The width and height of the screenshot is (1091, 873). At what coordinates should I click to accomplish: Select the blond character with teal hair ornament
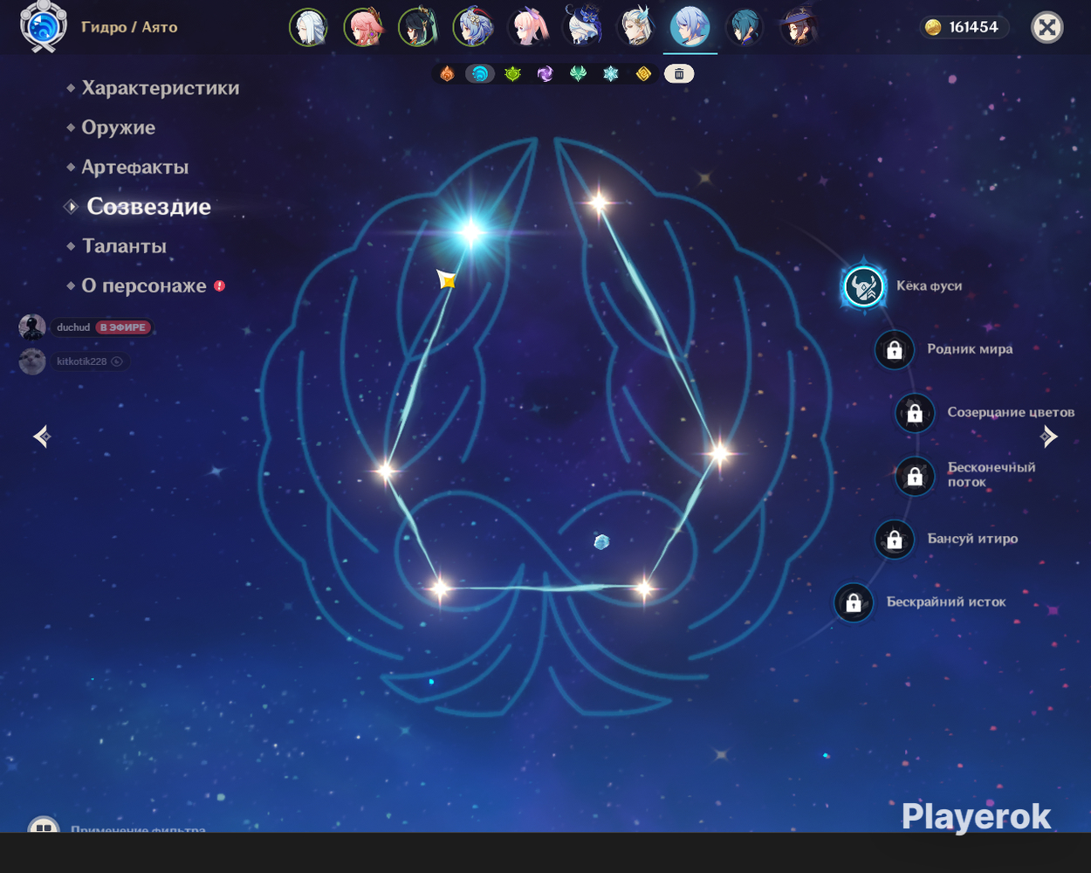coord(636,27)
